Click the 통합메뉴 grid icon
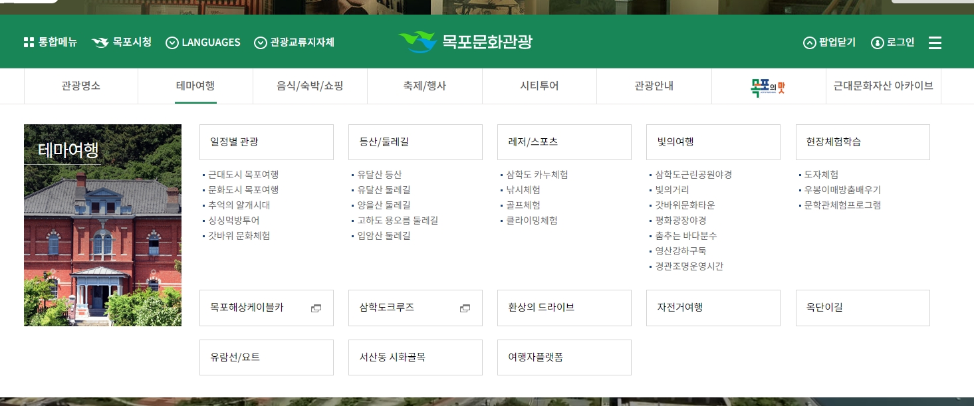This screenshot has width=974, height=406. click(x=29, y=42)
